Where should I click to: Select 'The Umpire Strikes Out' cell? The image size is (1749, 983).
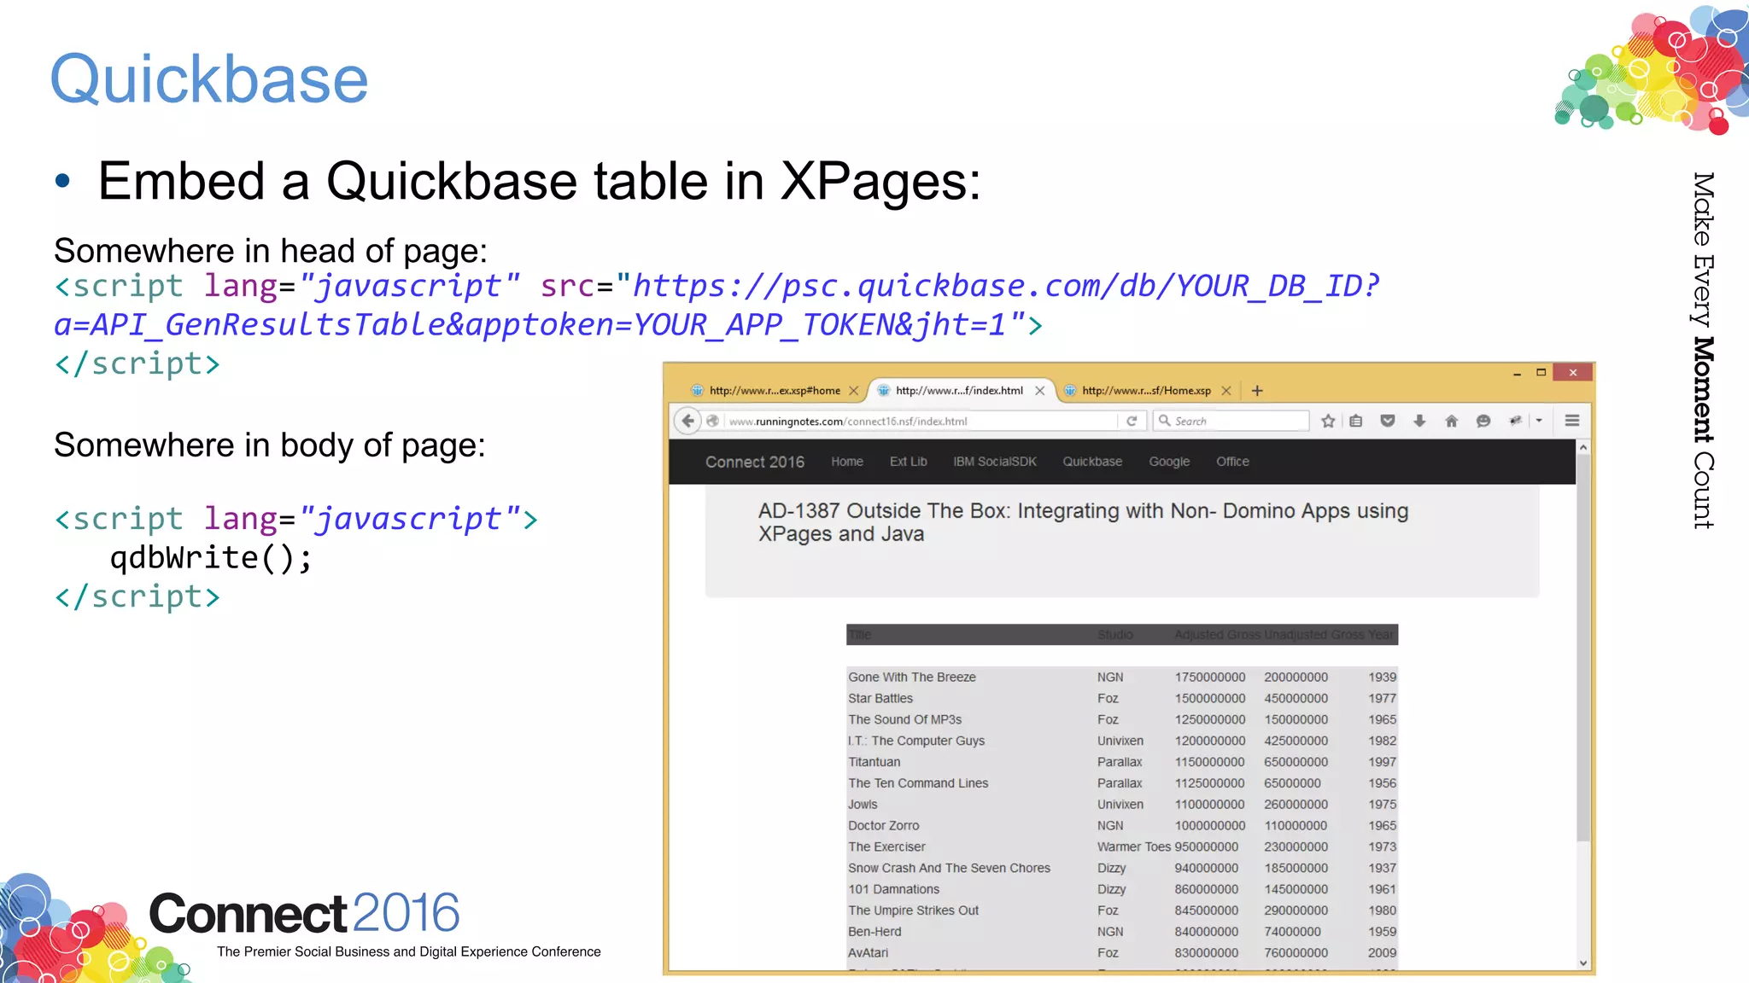913,910
